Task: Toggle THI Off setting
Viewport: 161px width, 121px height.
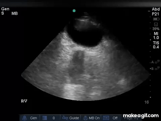Action: [x=115, y=118]
